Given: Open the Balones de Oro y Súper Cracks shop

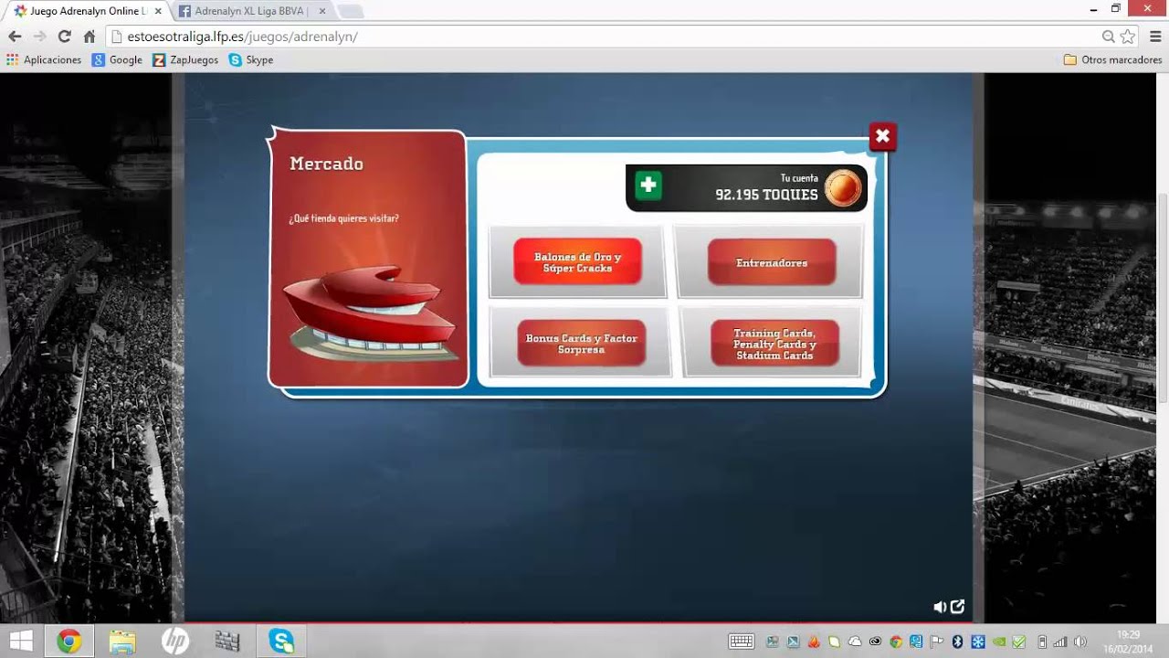Looking at the screenshot, I should 577,262.
